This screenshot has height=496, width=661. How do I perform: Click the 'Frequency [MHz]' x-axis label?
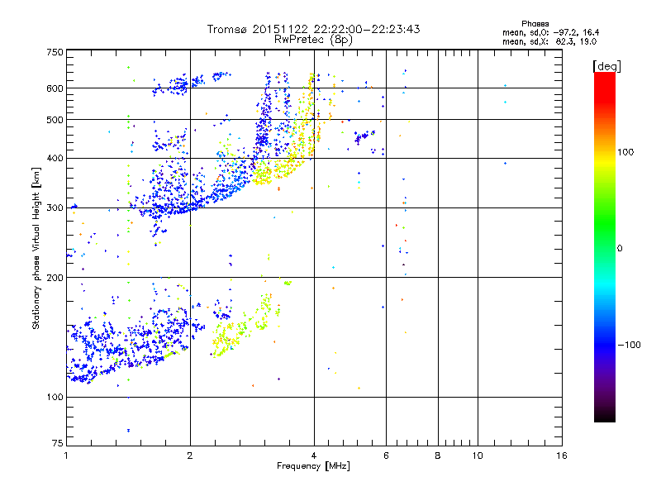point(313,466)
